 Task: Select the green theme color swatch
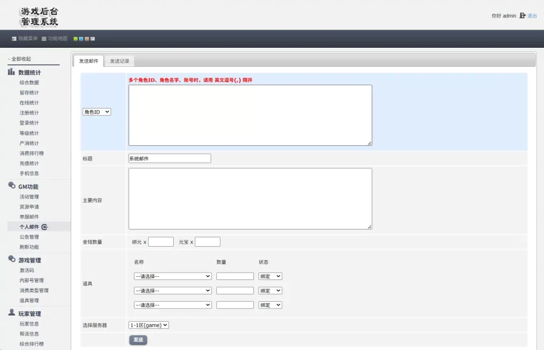(x=76, y=39)
